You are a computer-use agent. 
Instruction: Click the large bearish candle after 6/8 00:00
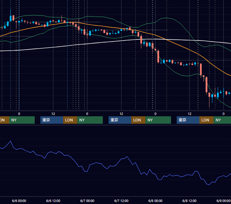point(158,57)
